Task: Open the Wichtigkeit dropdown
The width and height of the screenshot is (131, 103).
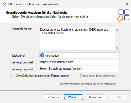Action: click(80, 55)
